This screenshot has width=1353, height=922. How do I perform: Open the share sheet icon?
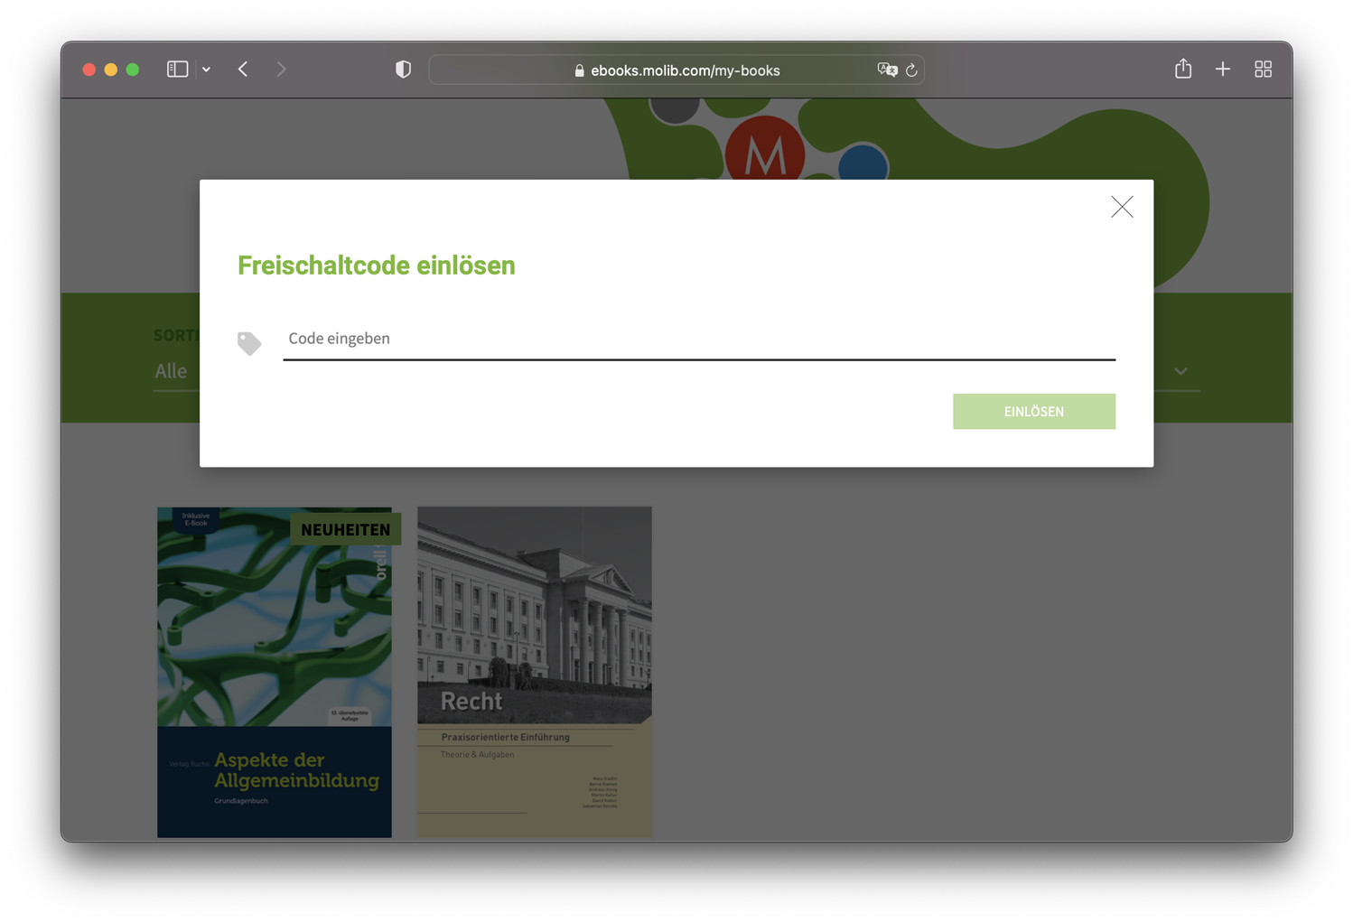(1183, 68)
